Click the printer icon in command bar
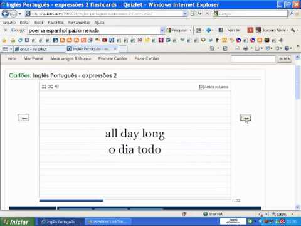 pyautogui.click(x=246, y=49)
